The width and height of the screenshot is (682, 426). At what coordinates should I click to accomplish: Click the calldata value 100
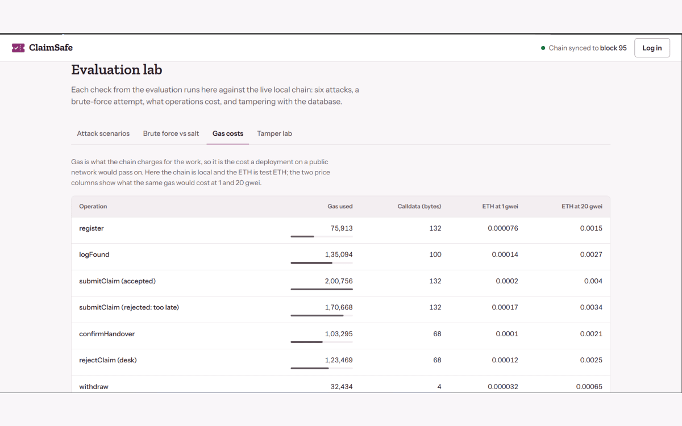click(x=435, y=254)
